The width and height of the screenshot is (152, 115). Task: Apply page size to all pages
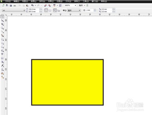coord(55,10)
